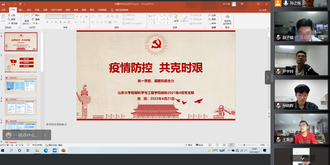Expand participant list down chevron

point(302,158)
